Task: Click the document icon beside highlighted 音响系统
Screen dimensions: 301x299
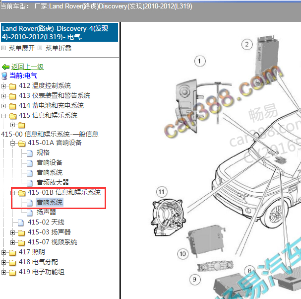Action: pos(30,203)
